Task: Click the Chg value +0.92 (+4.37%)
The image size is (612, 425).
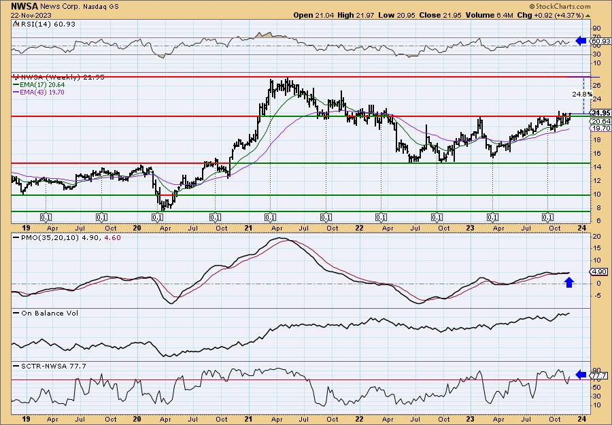Action: click(x=560, y=15)
